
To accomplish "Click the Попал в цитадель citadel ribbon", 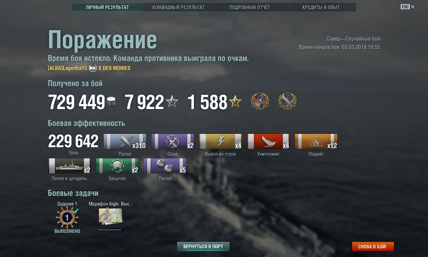I will [69, 166].
